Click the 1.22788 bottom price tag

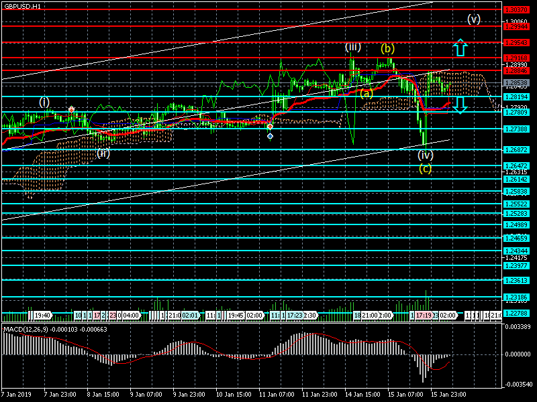click(x=516, y=313)
